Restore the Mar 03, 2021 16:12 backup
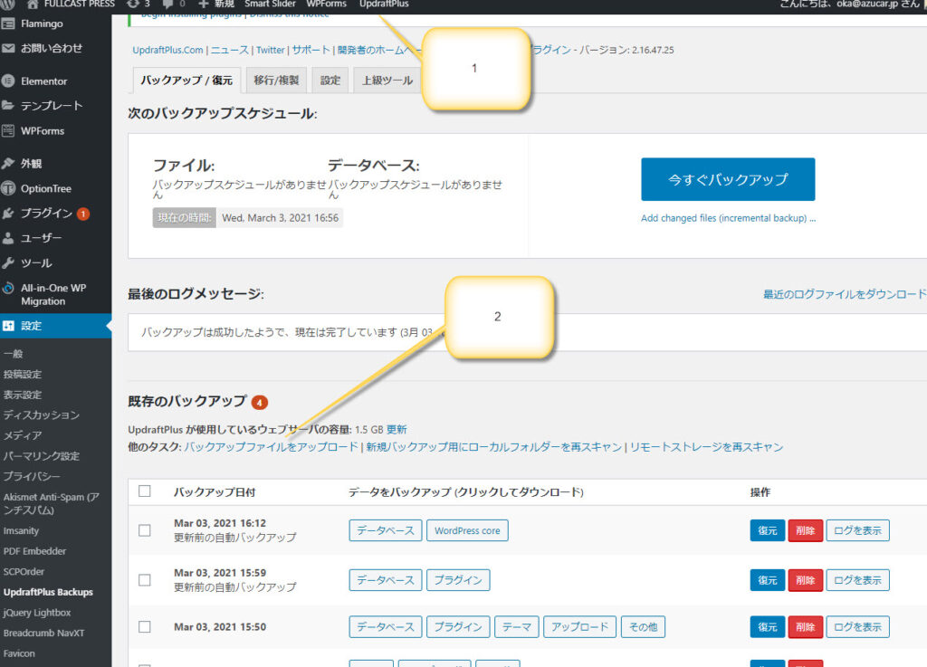This screenshot has width=927, height=667. tap(768, 530)
